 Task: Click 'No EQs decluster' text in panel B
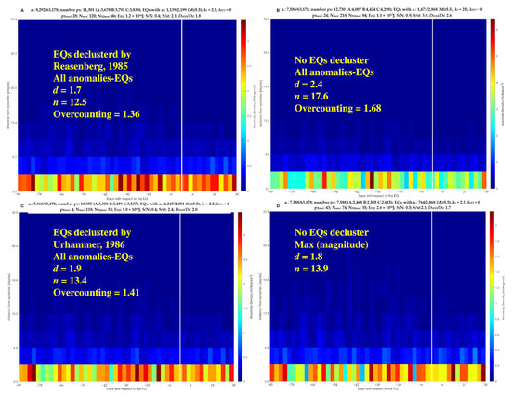point(332,60)
